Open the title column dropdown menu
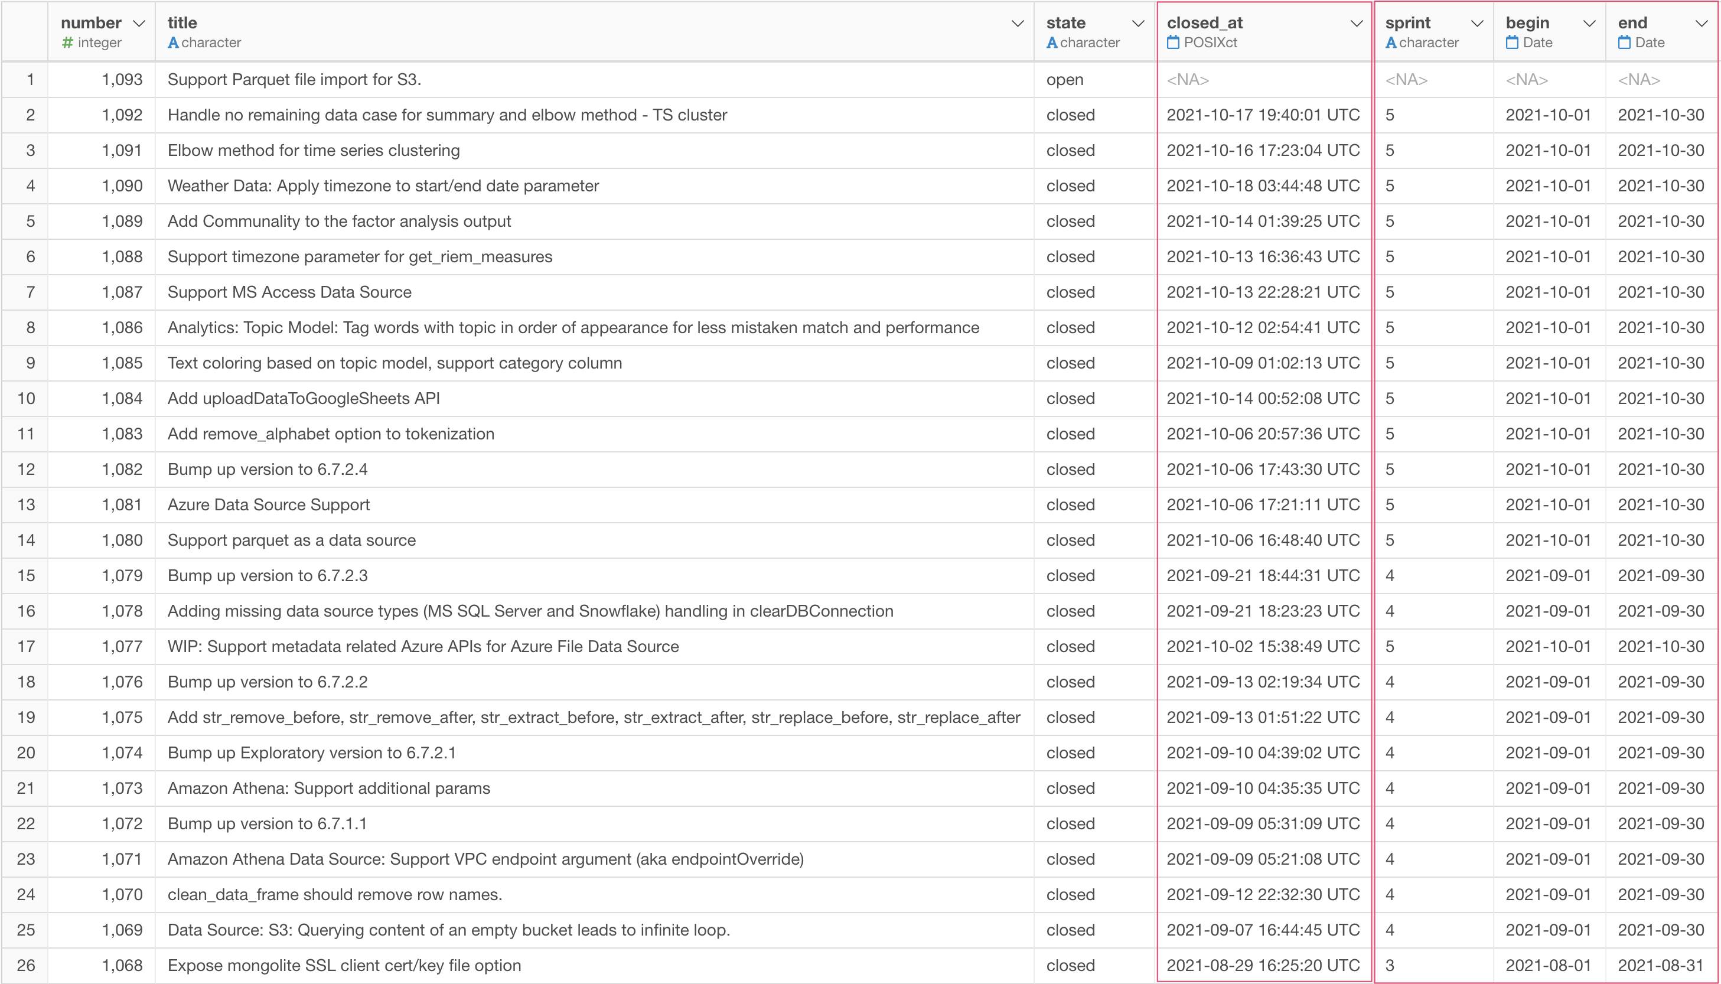 point(1017,24)
